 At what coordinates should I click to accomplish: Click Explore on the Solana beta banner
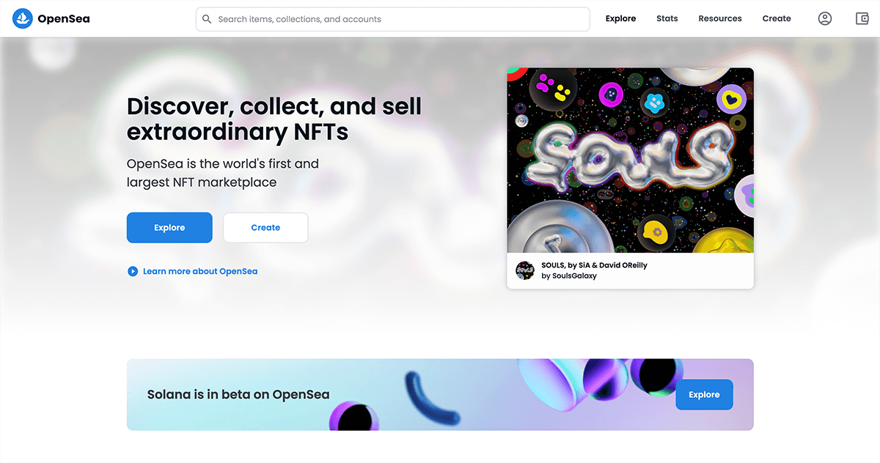pyautogui.click(x=704, y=394)
